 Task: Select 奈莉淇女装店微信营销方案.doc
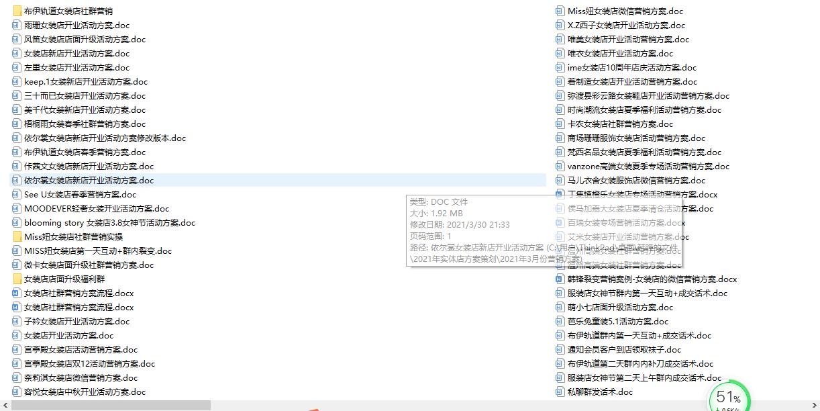[x=81, y=377]
